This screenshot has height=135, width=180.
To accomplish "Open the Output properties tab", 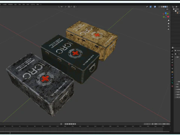I will (172, 57).
